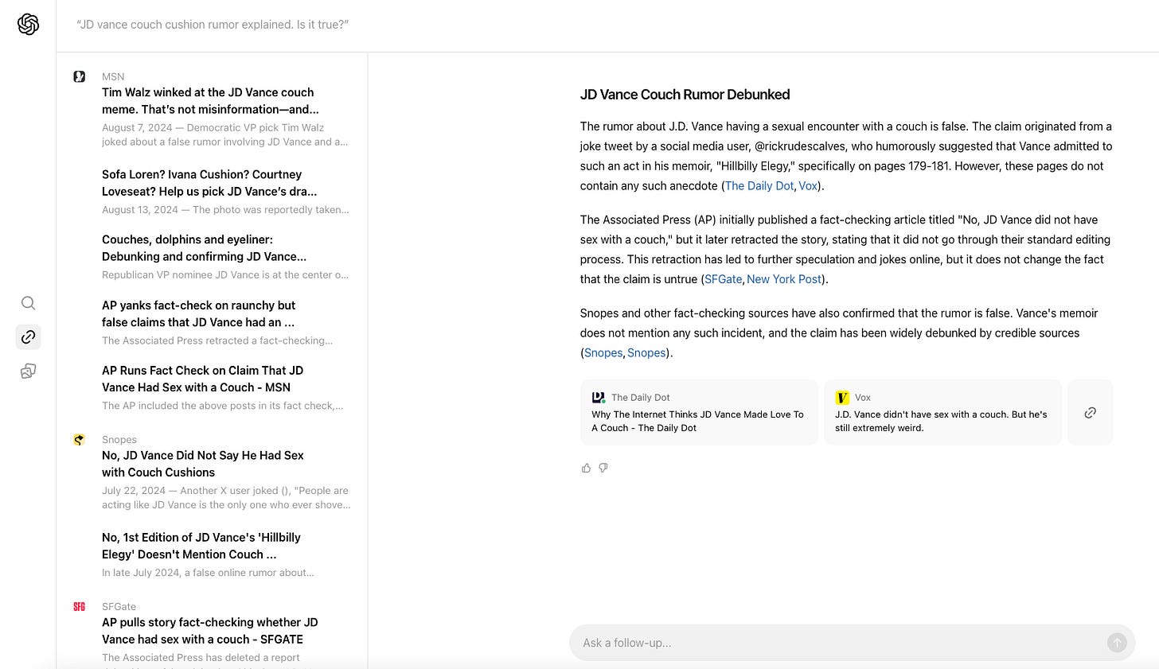Viewport: 1159px width, 669px height.
Task: Click 'July 22, 2024 — Another X user joked' snippet
Action: (226, 498)
